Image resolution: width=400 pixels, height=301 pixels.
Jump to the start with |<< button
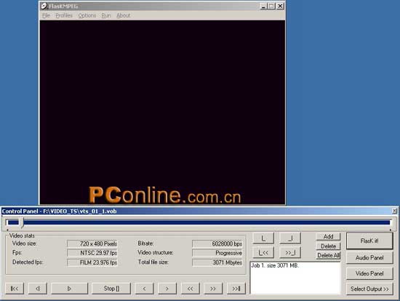pyautogui.click(x=15, y=289)
